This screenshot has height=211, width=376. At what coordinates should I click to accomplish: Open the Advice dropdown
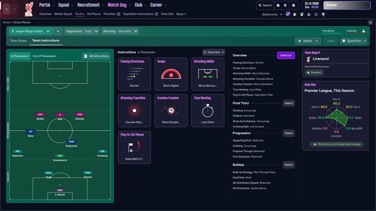pos(308,41)
